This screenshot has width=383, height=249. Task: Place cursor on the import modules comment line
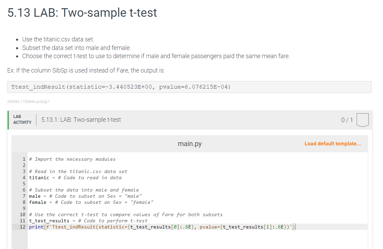tap(75, 159)
